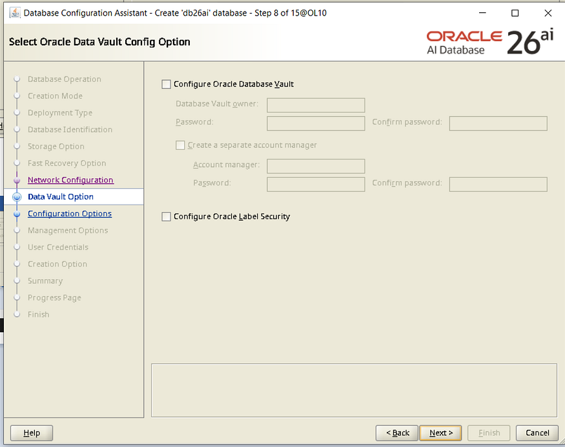Screen dimensions: 565x447
Task: Click the Fast Recovery Option step
Action: click(x=67, y=163)
